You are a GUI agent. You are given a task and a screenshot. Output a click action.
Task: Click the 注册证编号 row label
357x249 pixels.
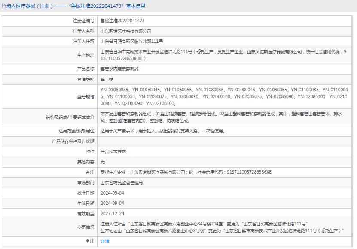tap(84, 21)
